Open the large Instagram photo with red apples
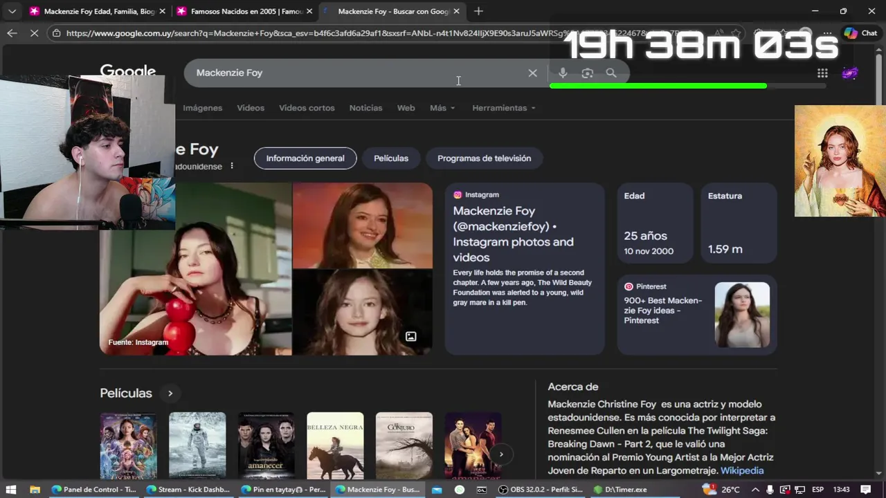 [196, 268]
